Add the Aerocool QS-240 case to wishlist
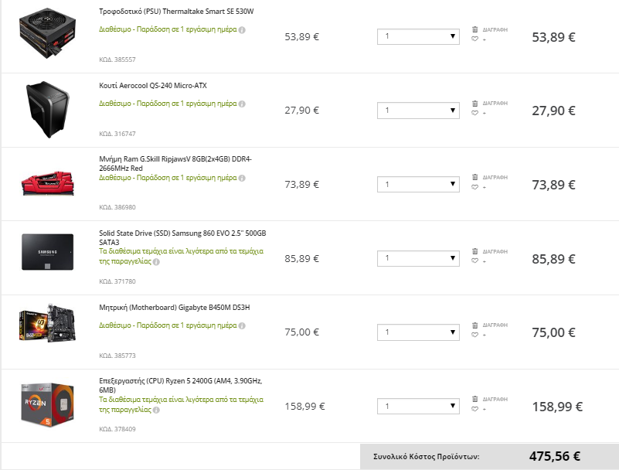The width and height of the screenshot is (619, 470). coord(475,113)
